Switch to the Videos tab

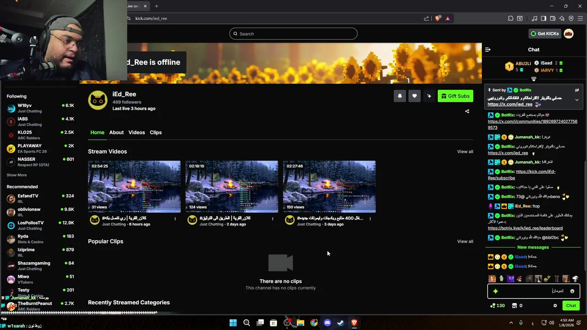[137, 132]
